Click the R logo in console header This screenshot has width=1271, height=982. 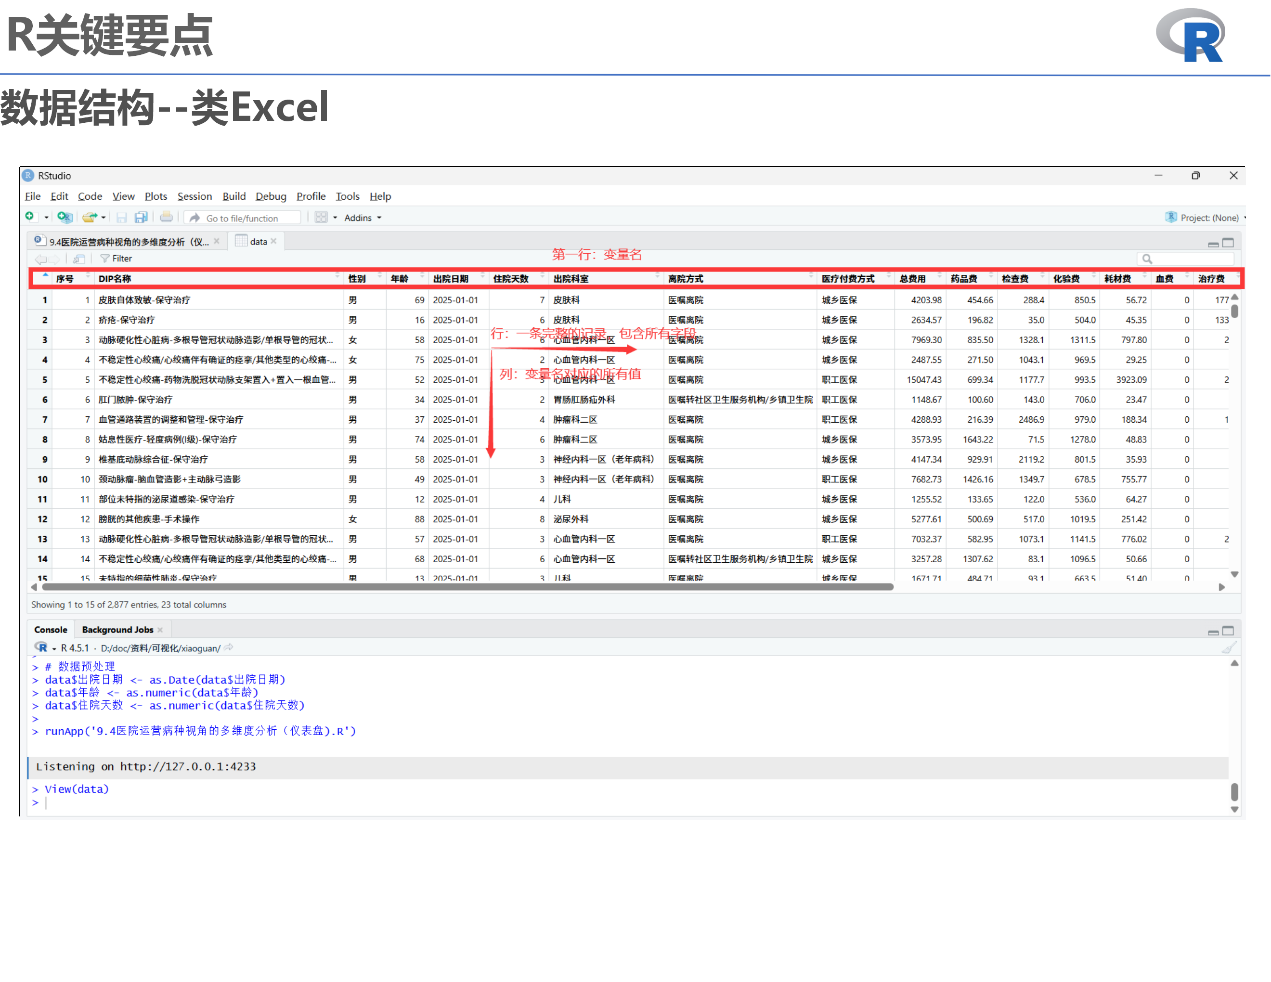click(x=41, y=647)
